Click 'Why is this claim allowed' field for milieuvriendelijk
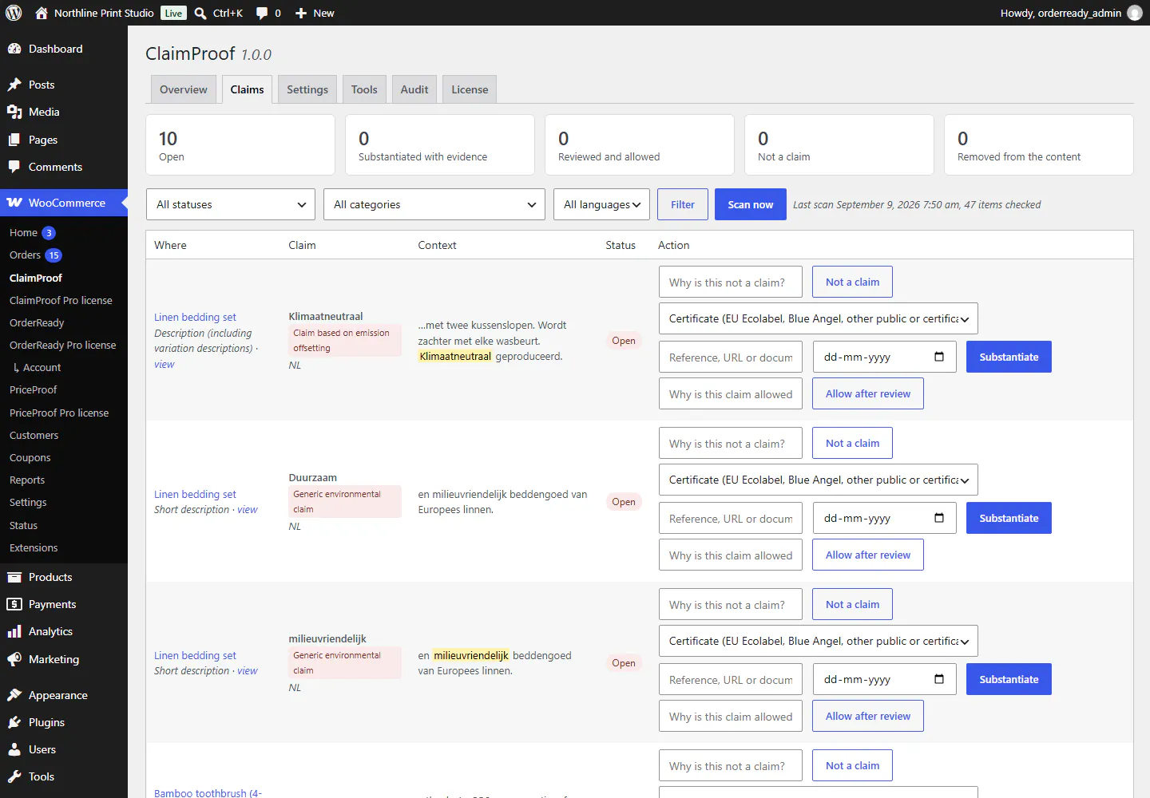Image resolution: width=1150 pixels, height=798 pixels. pos(731,716)
